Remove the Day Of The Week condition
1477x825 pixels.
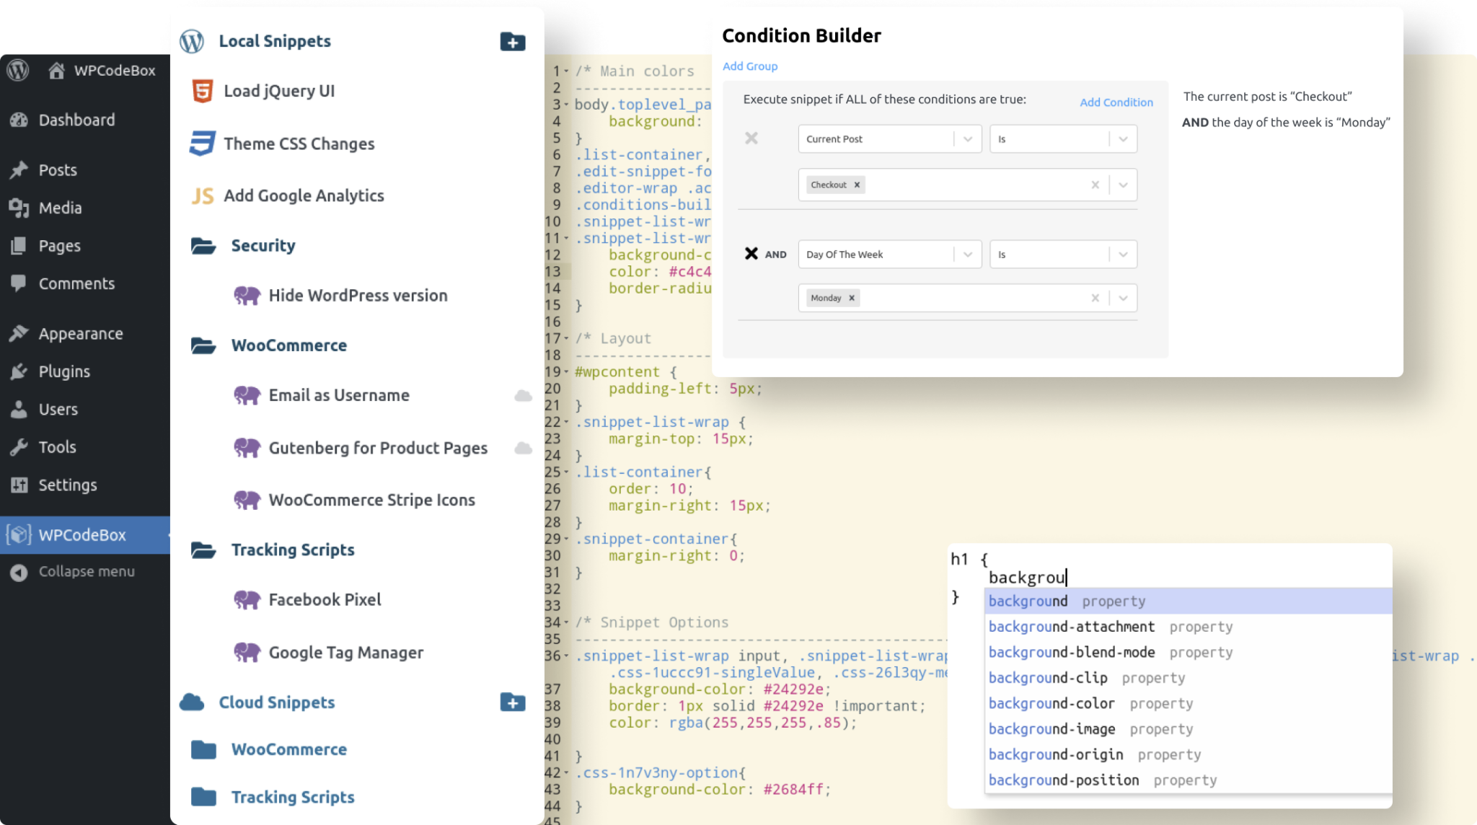751,254
